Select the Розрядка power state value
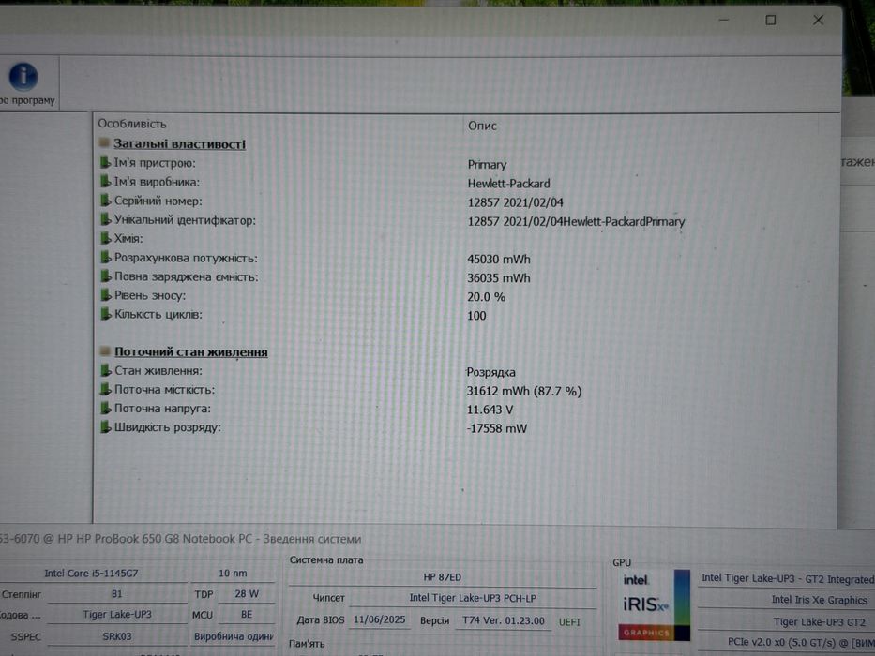This screenshot has width=875, height=656. (x=491, y=373)
